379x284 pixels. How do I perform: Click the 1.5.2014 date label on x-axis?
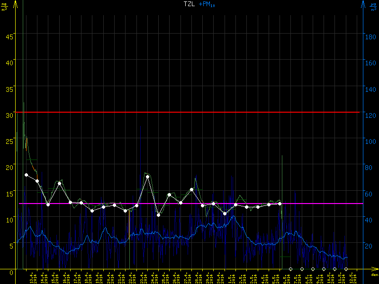pos(230,277)
